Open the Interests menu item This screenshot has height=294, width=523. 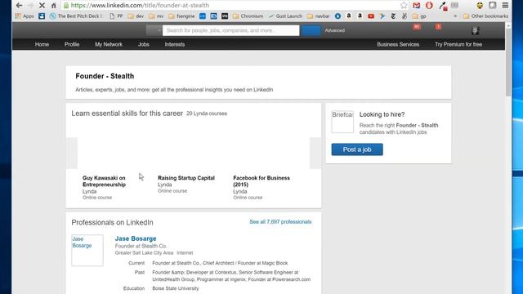coord(174,44)
